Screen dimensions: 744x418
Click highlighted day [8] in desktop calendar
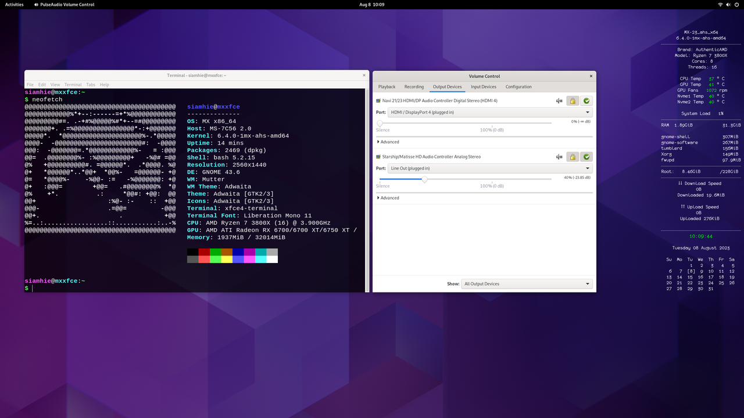coord(691,271)
